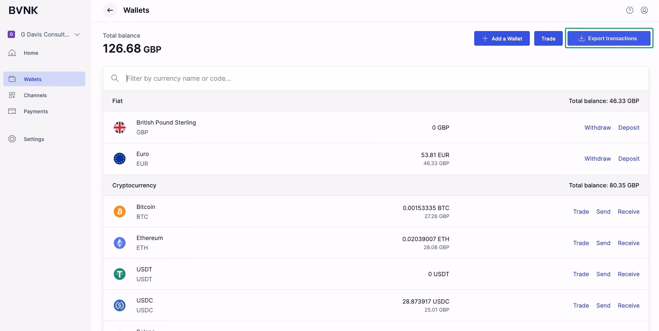659x331 pixels.
Task: Focus the currency filter search field
Action: (x=376, y=78)
